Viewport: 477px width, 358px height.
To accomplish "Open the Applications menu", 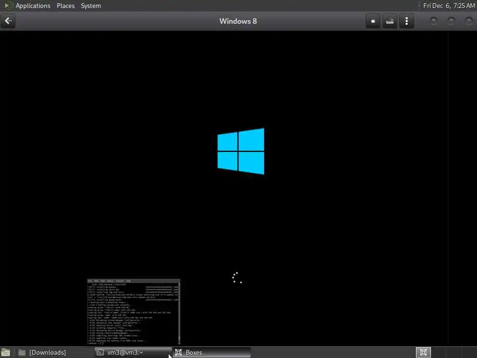I will pyautogui.click(x=33, y=6).
